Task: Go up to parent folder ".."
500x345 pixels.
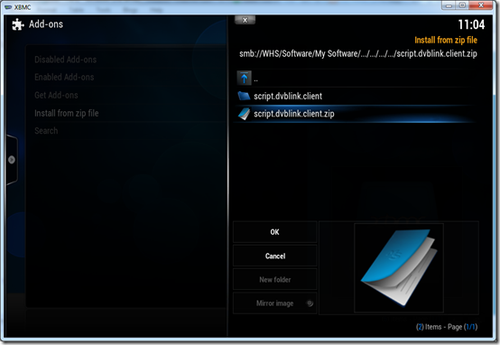Action: pyautogui.click(x=356, y=79)
